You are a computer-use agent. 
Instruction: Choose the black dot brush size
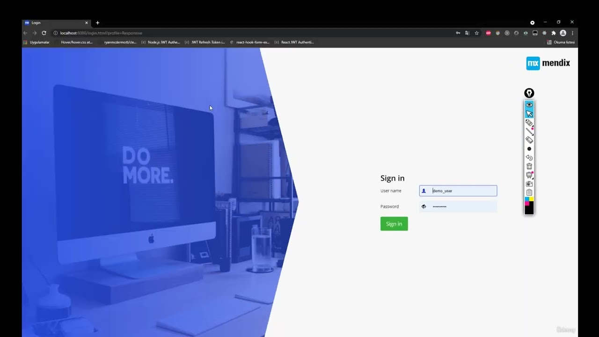coord(529,149)
